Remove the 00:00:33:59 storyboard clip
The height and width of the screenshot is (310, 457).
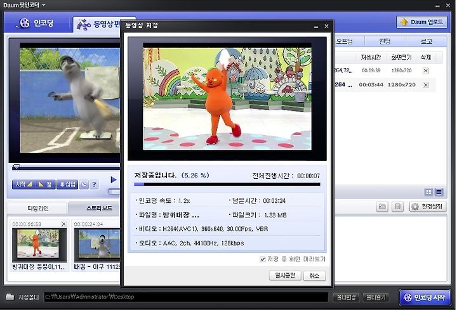[64, 224]
